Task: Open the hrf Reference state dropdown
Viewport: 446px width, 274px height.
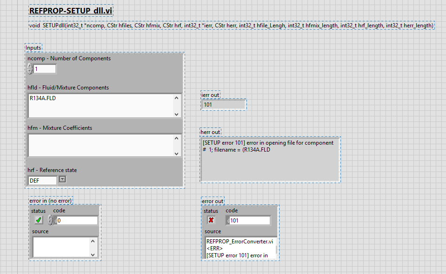Action: pos(62,179)
